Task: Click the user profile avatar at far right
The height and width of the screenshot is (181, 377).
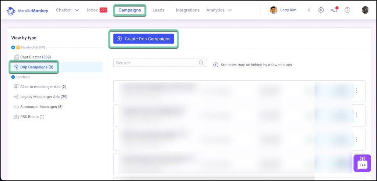Action: point(365,10)
